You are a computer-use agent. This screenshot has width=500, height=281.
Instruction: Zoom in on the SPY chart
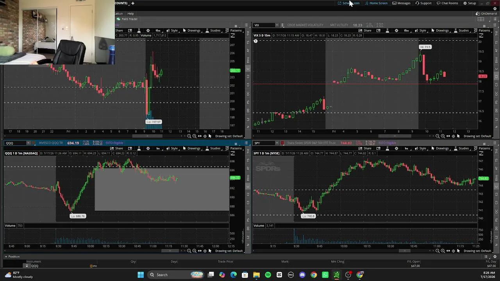click(x=443, y=251)
